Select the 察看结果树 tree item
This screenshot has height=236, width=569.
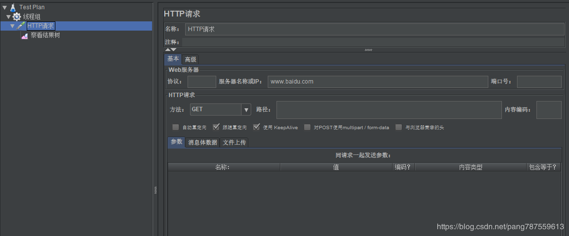coord(45,35)
